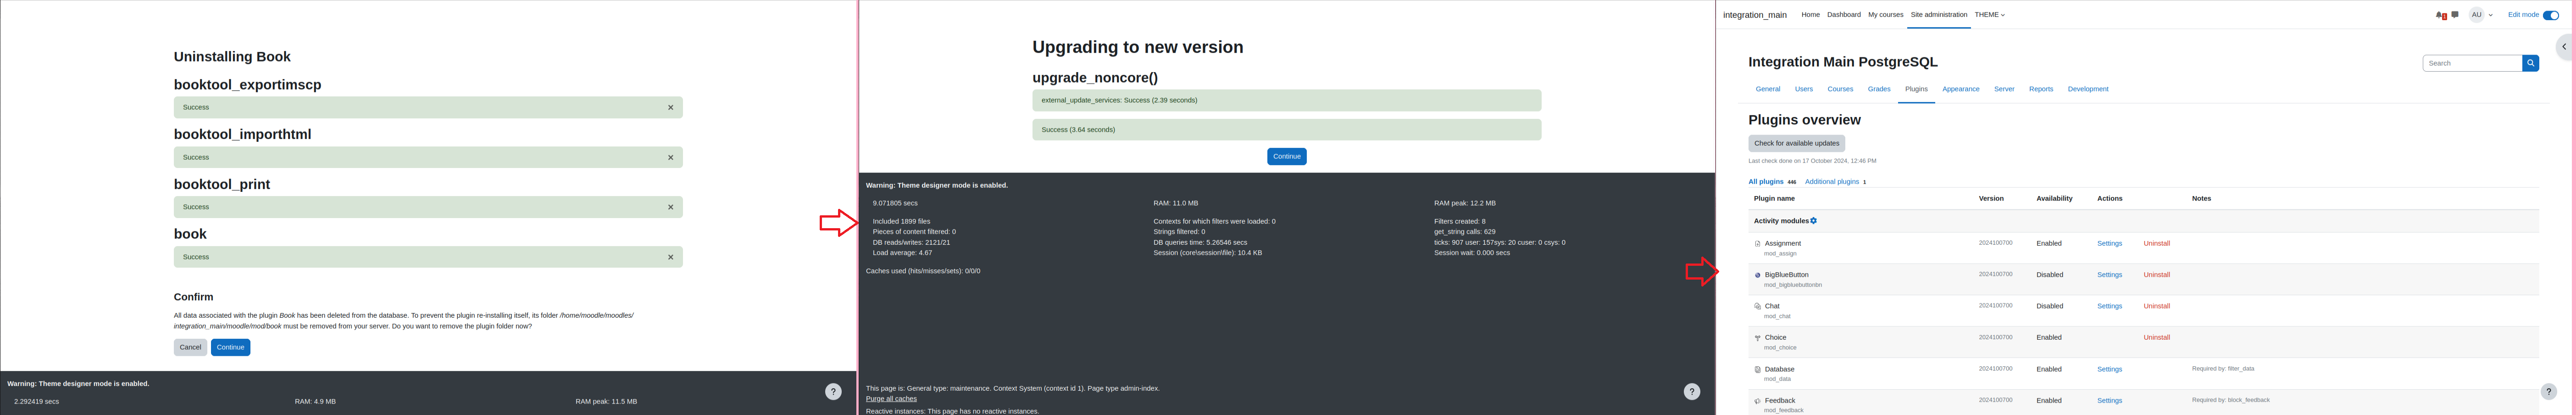Click the 'Last check done on 17 October 2024' text
The height and width of the screenshot is (415, 2576).
click(1812, 161)
